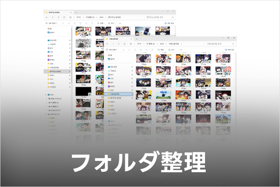
Task: Click forward arrow in front Explorer window
Action: (113, 44)
